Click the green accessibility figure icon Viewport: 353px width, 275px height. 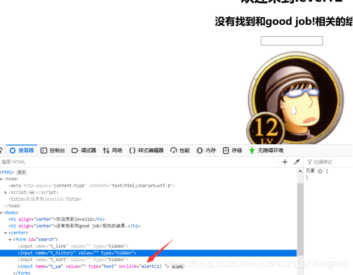pos(252,151)
